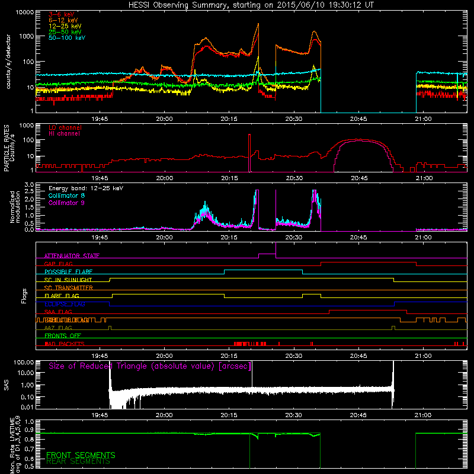Click the HESSI Observing Summary plot title

pyautogui.click(x=251, y=5)
